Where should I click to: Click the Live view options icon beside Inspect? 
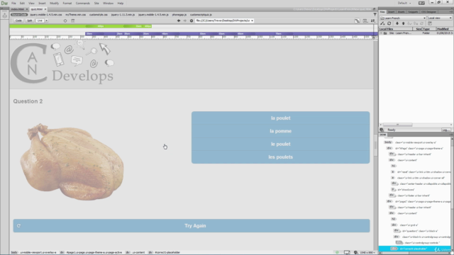[72, 21]
